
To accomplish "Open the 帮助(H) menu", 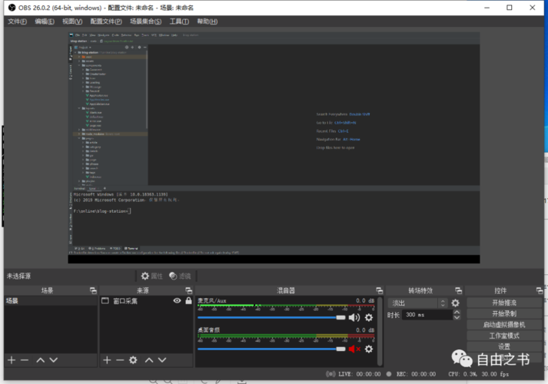I will coord(207,22).
